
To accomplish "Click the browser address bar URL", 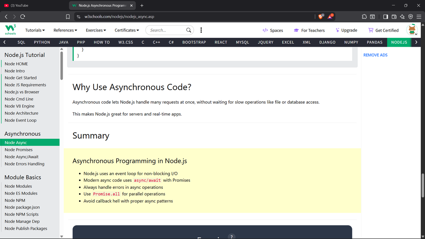I will 119,17.
